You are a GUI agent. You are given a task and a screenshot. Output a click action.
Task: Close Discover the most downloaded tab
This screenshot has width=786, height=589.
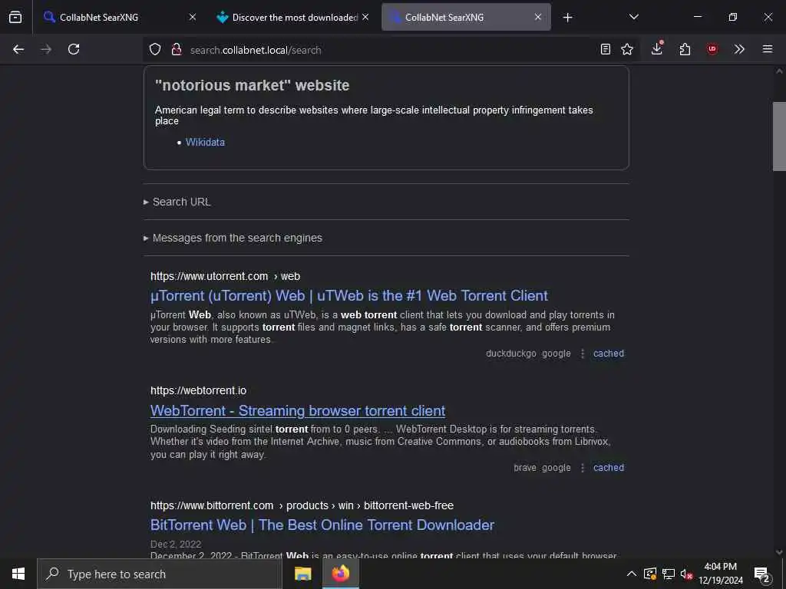click(365, 17)
